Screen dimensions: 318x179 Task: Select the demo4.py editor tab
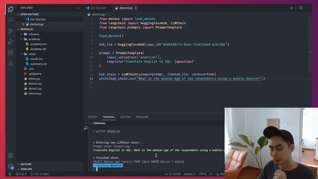tap(126, 8)
